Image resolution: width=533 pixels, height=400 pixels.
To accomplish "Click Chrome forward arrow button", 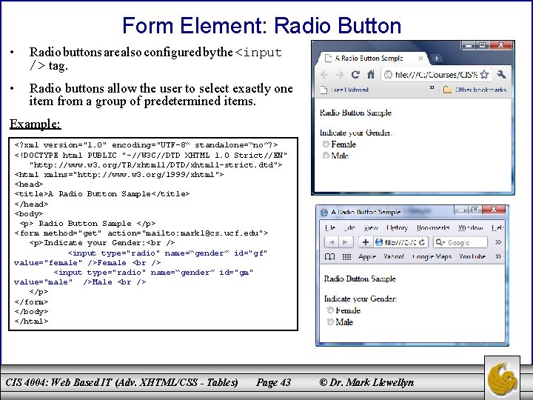I will point(339,75).
